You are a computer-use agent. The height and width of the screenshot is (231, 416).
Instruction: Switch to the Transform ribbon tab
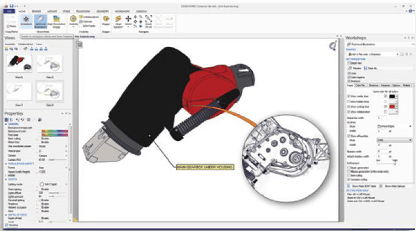83,11
